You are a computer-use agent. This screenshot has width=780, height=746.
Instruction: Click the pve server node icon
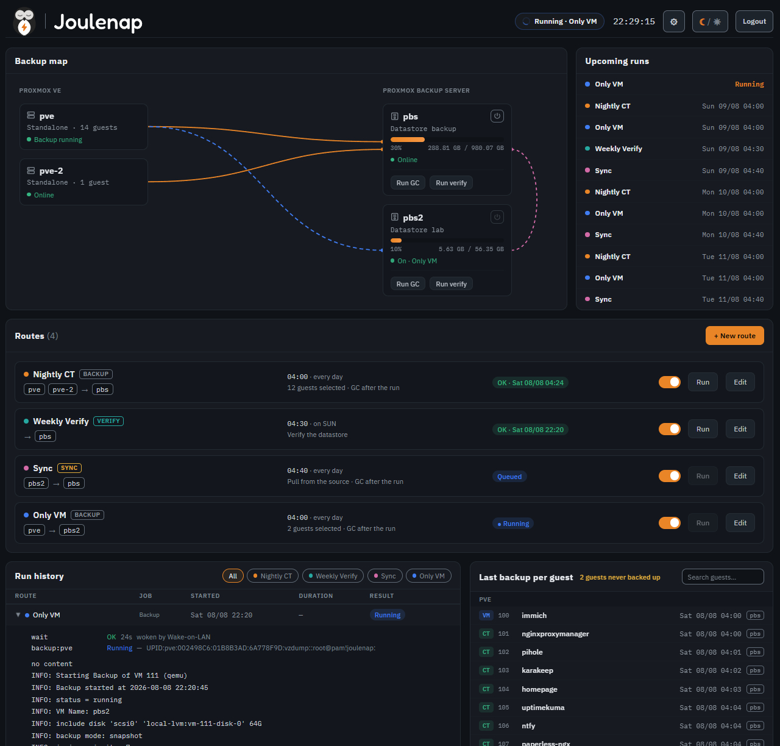[x=30, y=115]
